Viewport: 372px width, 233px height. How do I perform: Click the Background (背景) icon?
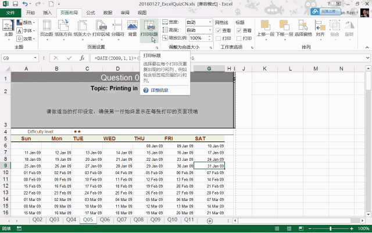tap(133, 29)
